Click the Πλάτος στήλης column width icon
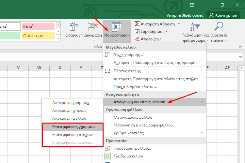 (x=107, y=71)
